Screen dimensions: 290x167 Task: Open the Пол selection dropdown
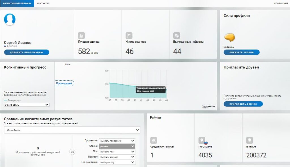click(x=117, y=151)
